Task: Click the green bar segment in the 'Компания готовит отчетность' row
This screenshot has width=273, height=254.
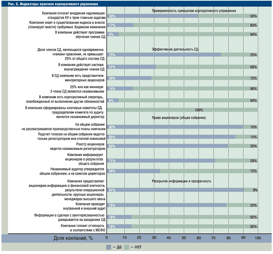Action: click(x=195, y=226)
